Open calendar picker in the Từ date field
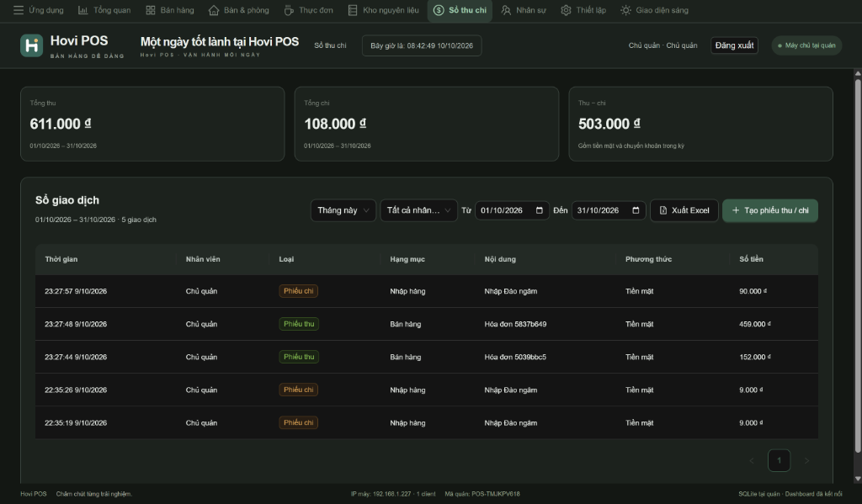Screen dimensions: 862x504 tap(540, 210)
